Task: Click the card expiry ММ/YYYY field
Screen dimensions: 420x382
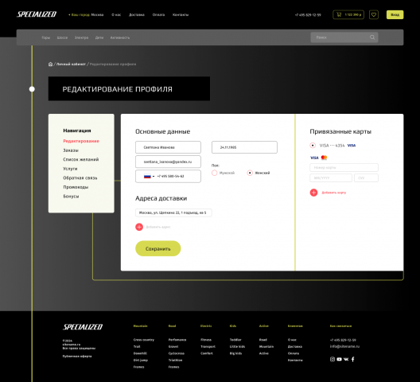Action: (331, 177)
